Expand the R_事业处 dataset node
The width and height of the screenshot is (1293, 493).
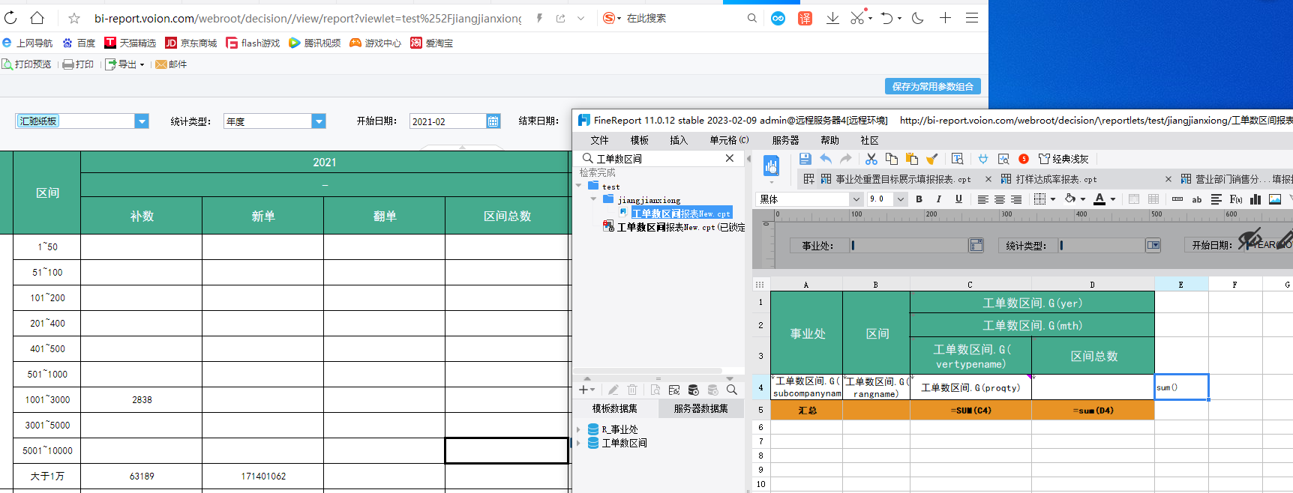(578, 430)
